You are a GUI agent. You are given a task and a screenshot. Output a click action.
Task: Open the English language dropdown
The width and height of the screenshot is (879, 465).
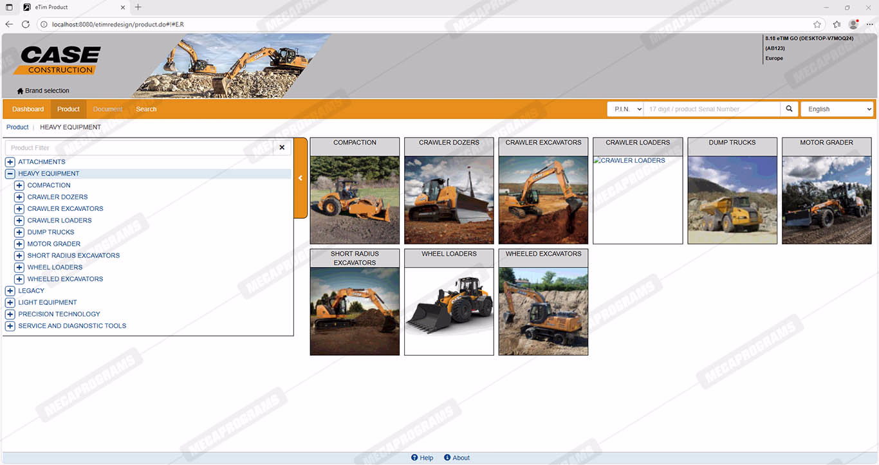[837, 109]
